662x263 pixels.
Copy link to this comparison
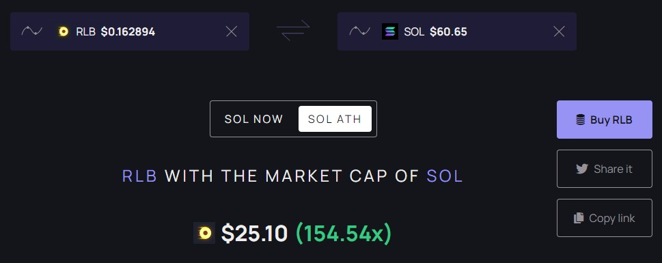point(604,218)
